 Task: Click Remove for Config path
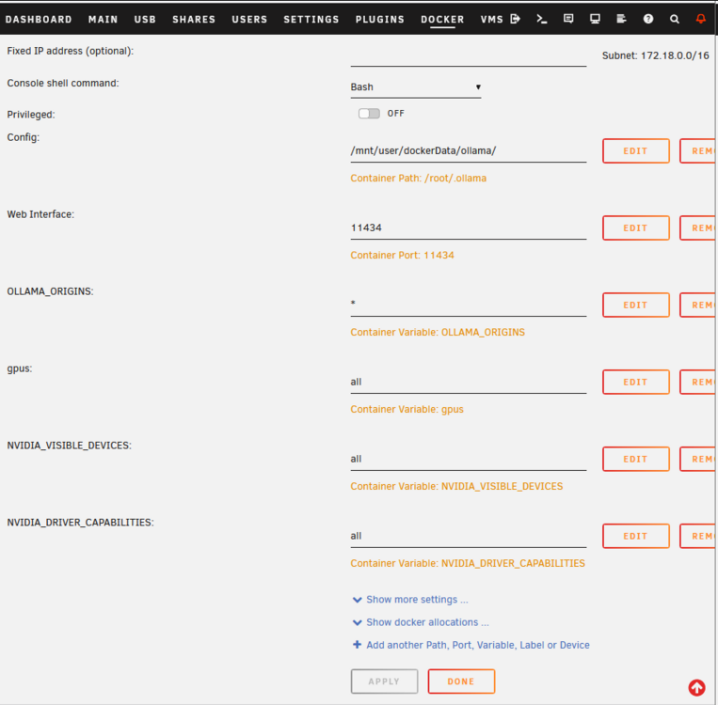[x=699, y=151]
